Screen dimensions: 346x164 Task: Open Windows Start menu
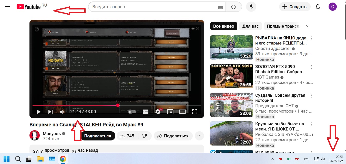click(6, 159)
